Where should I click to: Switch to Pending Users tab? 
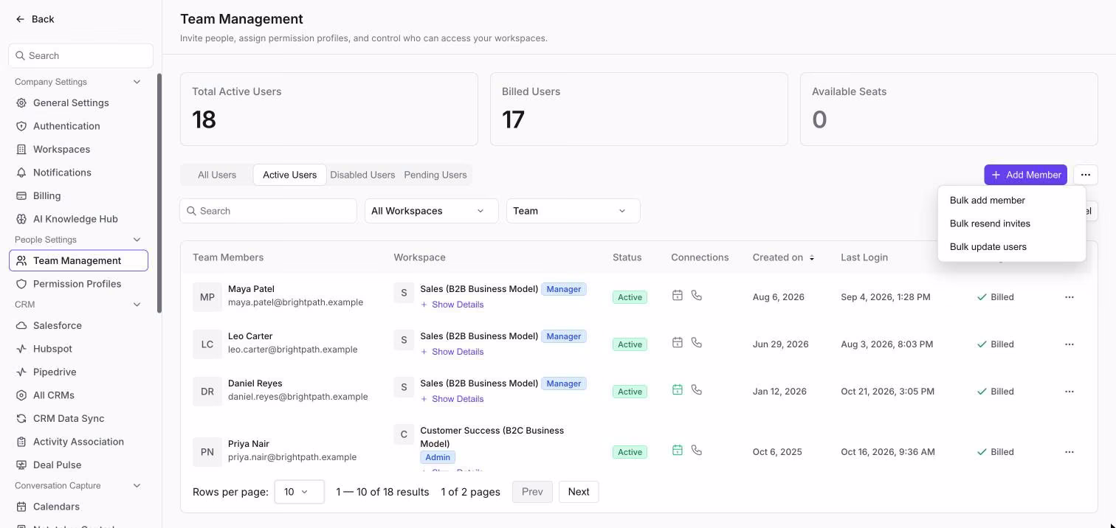tap(435, 175)
